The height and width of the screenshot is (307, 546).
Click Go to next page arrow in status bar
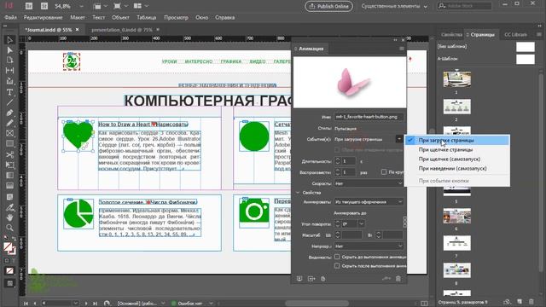[86, 304]
